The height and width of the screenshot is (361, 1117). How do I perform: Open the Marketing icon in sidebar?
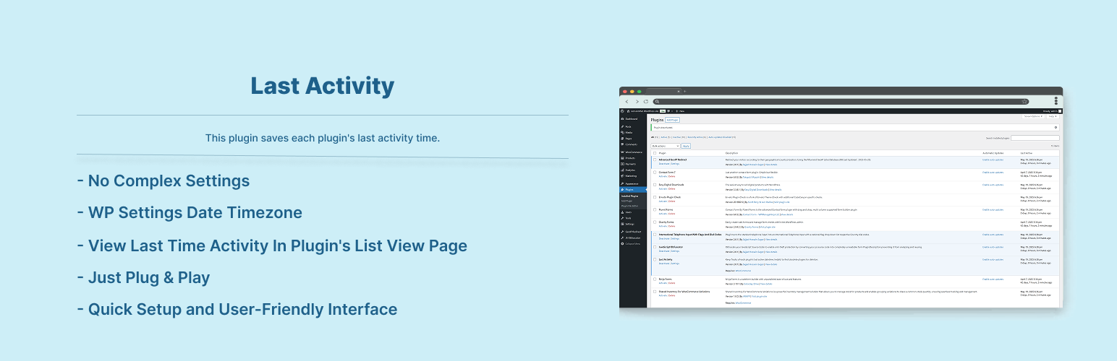click(x=622, y=176)
